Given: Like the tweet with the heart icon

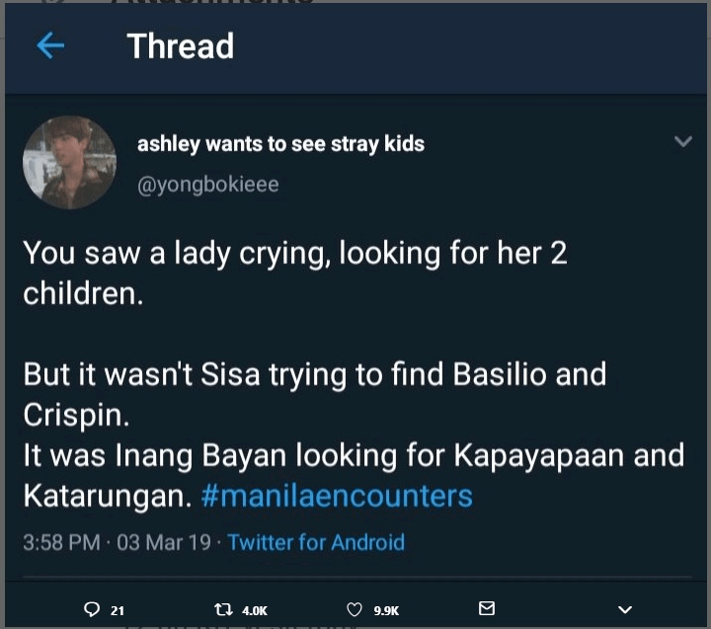Looking at the screenshot, I should (x=355, y=609).
